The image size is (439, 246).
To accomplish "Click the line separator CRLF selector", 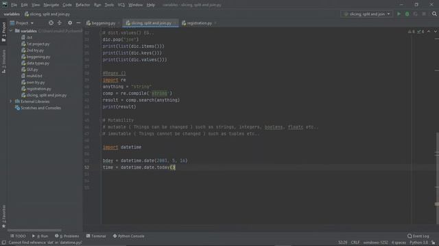I will [x=355, y=243].
